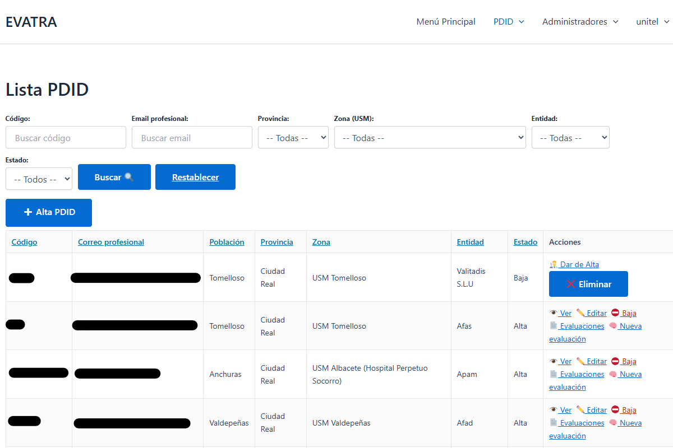673x448 pixels.
Task: Focus the Buscar código input field
Action: (x=66, y=137)
